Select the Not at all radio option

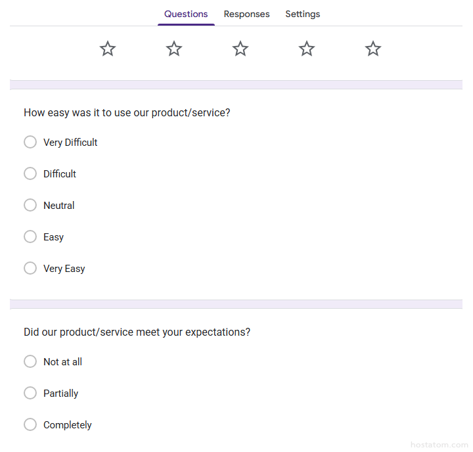(30, 361)
